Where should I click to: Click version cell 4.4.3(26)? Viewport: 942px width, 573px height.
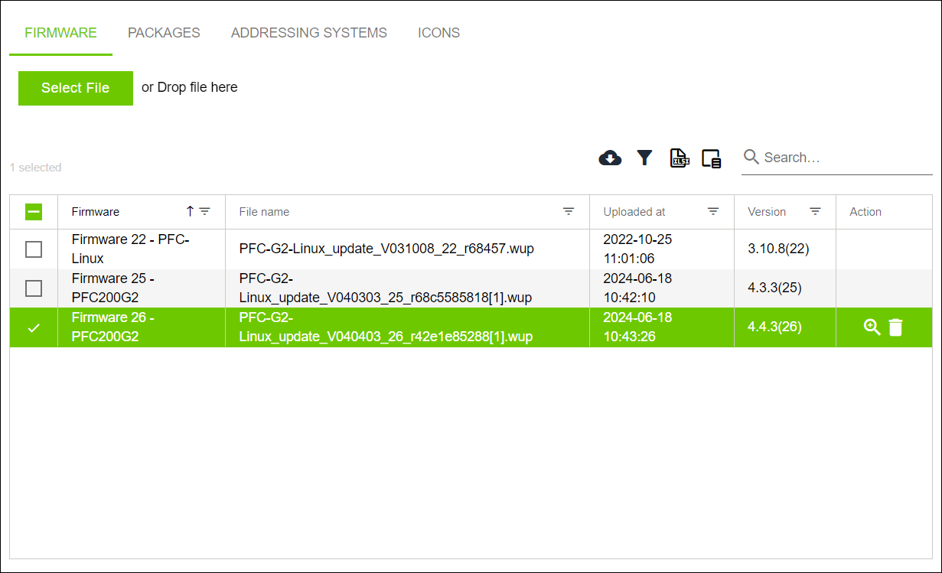(x=774, y=327)
